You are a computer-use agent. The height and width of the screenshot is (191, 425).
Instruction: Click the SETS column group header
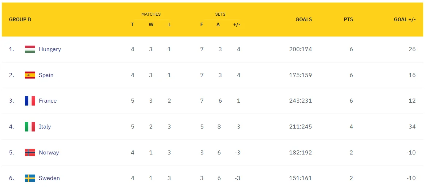pyautogui.click(x=220, y=14)
